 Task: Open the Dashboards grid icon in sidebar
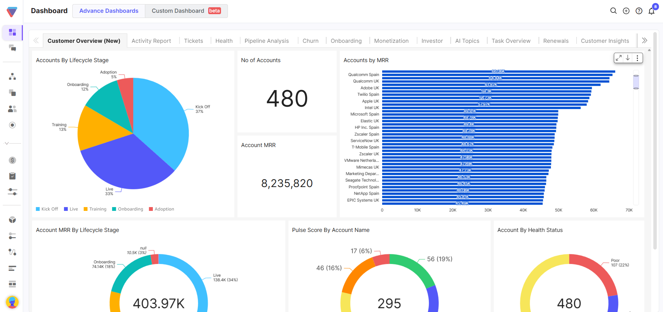click(x=12, y=32)
